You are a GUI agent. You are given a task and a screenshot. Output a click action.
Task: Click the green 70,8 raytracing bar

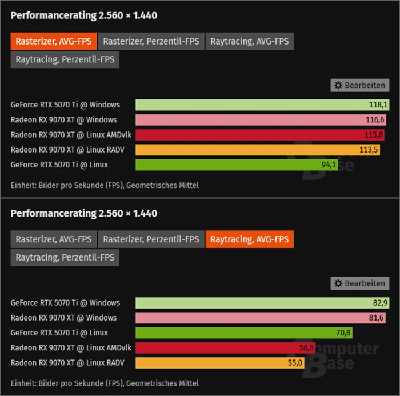coord(244,333)
